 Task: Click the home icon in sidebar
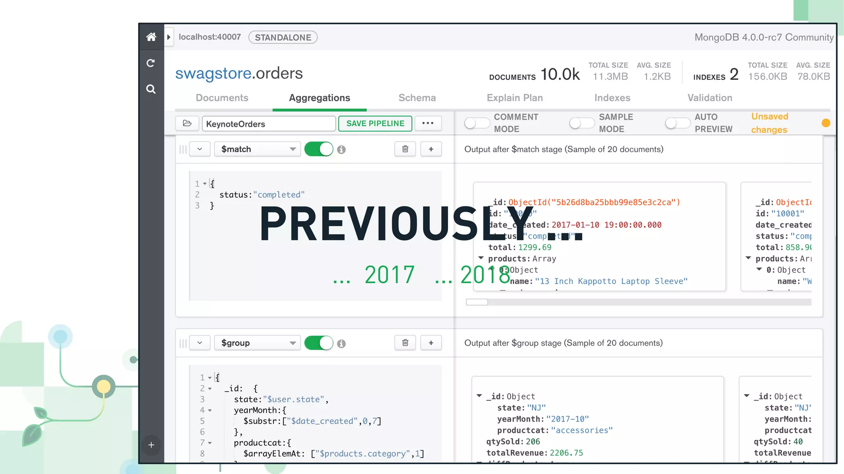point(151,37)
